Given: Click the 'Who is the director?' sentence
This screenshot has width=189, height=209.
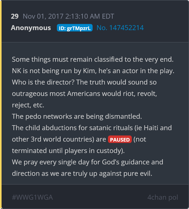Looking at the screenshot, I should pyautogui.click(x=43, y=82).
